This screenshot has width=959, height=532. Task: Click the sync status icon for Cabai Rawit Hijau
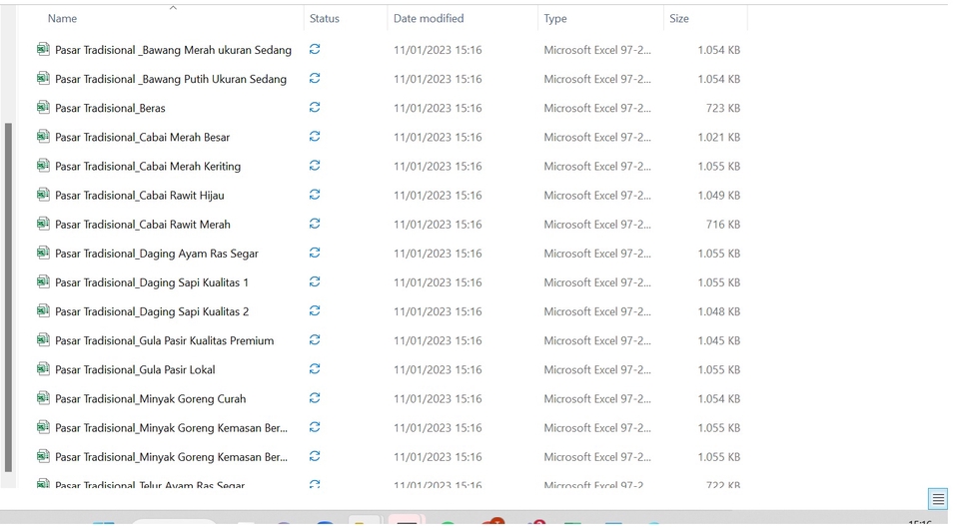pyautogui.click(x=315, y=195)
